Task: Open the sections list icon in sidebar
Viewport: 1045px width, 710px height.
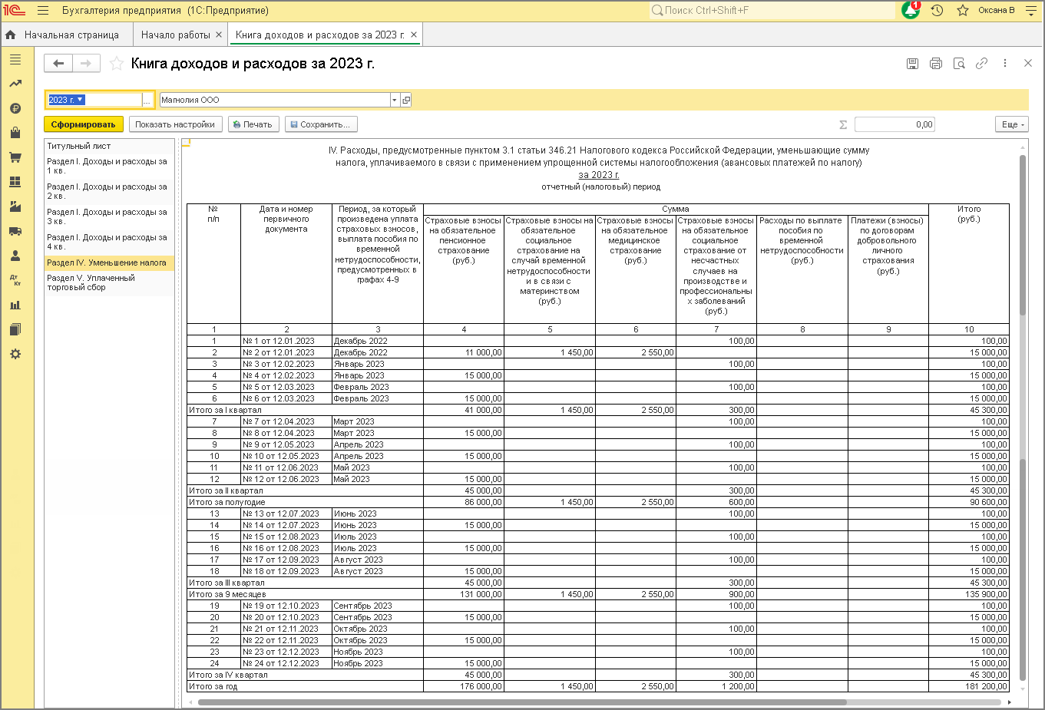Action: click(15, 59)
